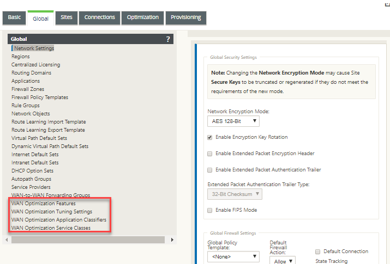Tick the Default Connection State Tracking checkbox
Screen dimensions: 390x264
tap(317, 251)
